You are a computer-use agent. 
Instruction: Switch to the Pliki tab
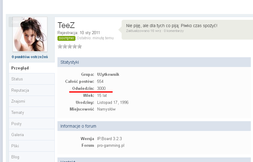[15, 146]
